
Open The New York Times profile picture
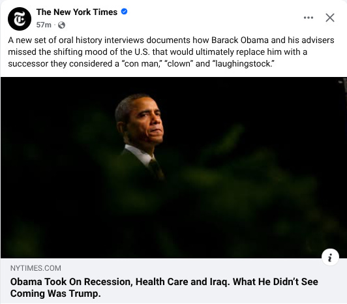point(20,19)
